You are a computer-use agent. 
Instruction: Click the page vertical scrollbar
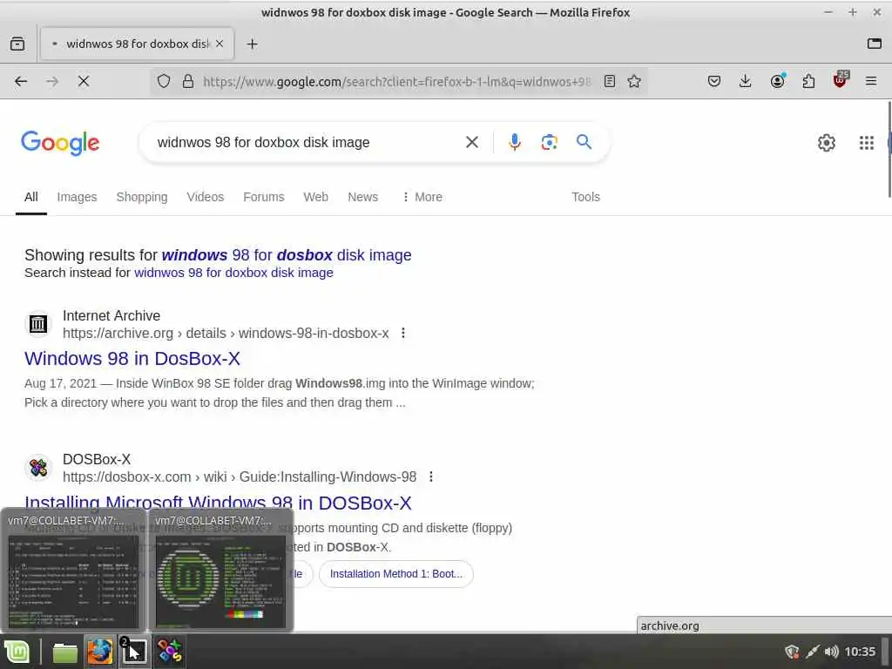[x=889, y=150]
